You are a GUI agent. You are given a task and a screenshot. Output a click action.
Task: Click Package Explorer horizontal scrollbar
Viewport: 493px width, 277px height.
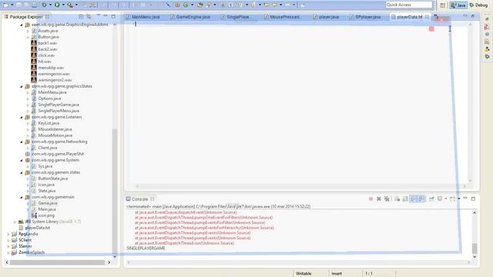pyautogui.click(x=57, y=262)
